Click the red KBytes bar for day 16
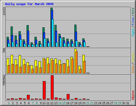 [x=68, y=97]
